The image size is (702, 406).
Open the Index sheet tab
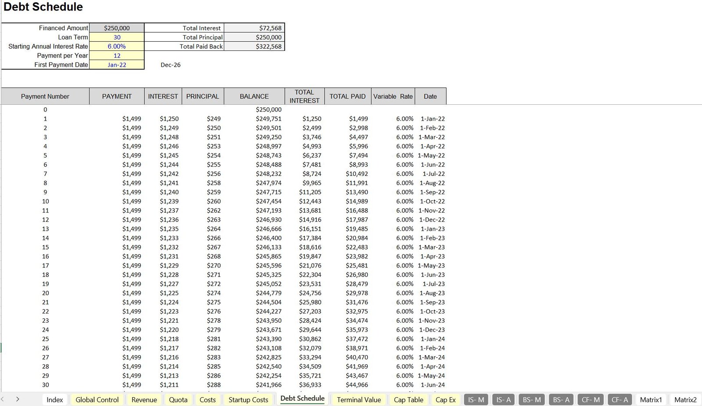coord(55,399)
